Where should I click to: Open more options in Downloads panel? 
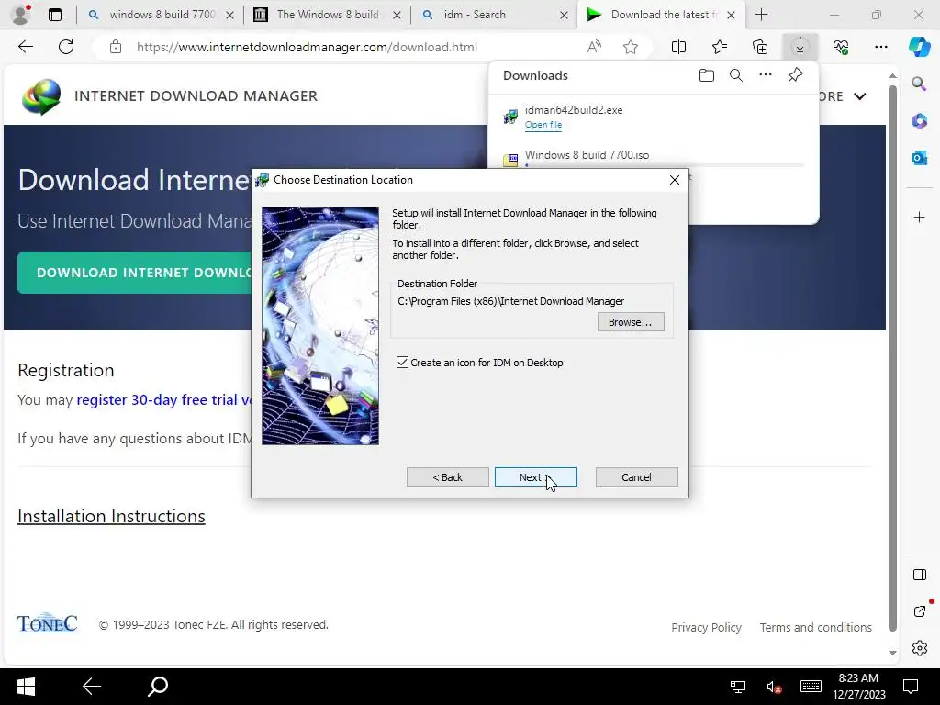coord(765,75)
